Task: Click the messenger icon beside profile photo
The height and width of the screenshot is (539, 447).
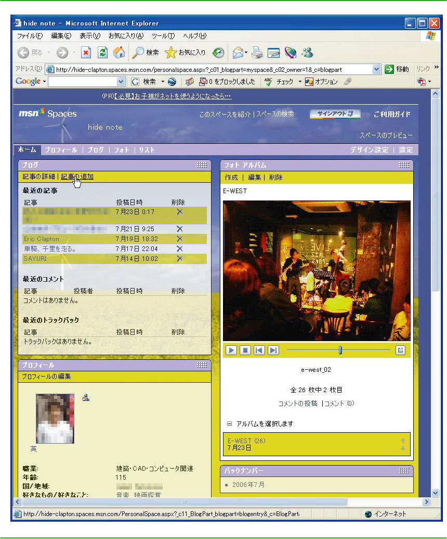Action: point(86,398)
